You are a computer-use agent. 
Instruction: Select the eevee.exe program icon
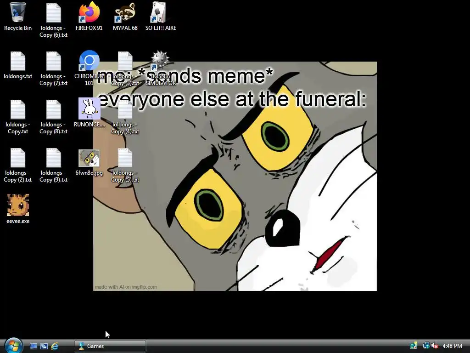pos(18,209)
